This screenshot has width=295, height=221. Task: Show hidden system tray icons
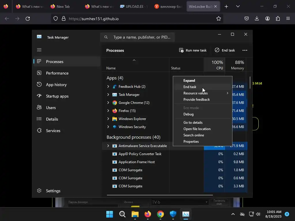click(x=233, y=214)
